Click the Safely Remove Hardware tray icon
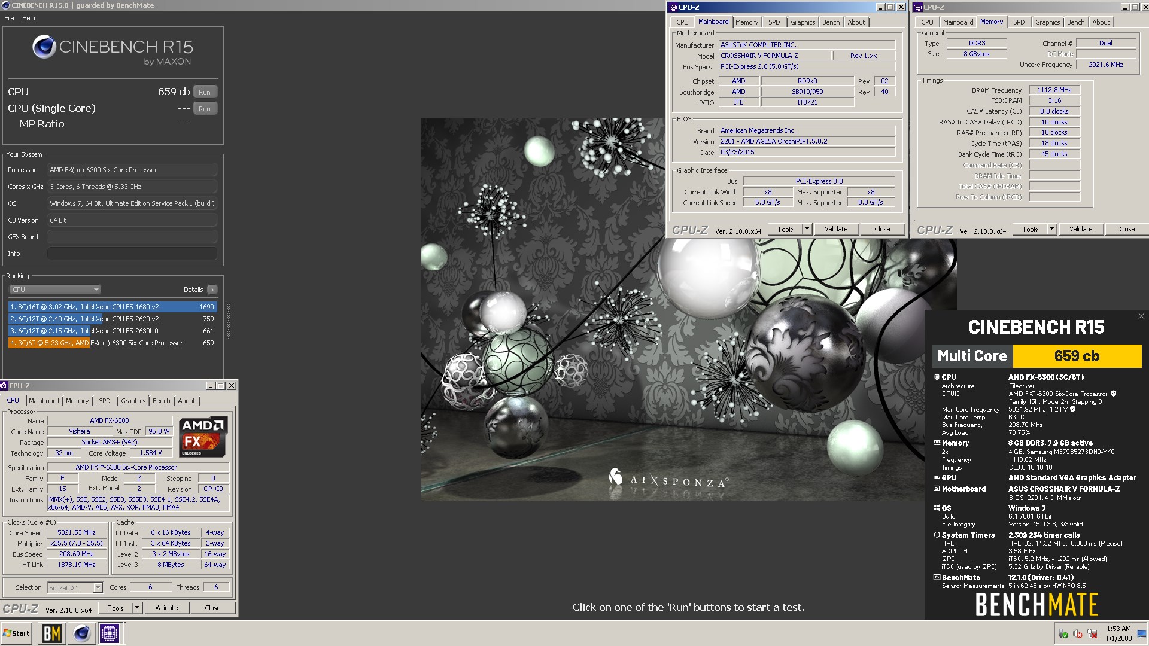The image size is (1149, 646). pos(1063,633)
